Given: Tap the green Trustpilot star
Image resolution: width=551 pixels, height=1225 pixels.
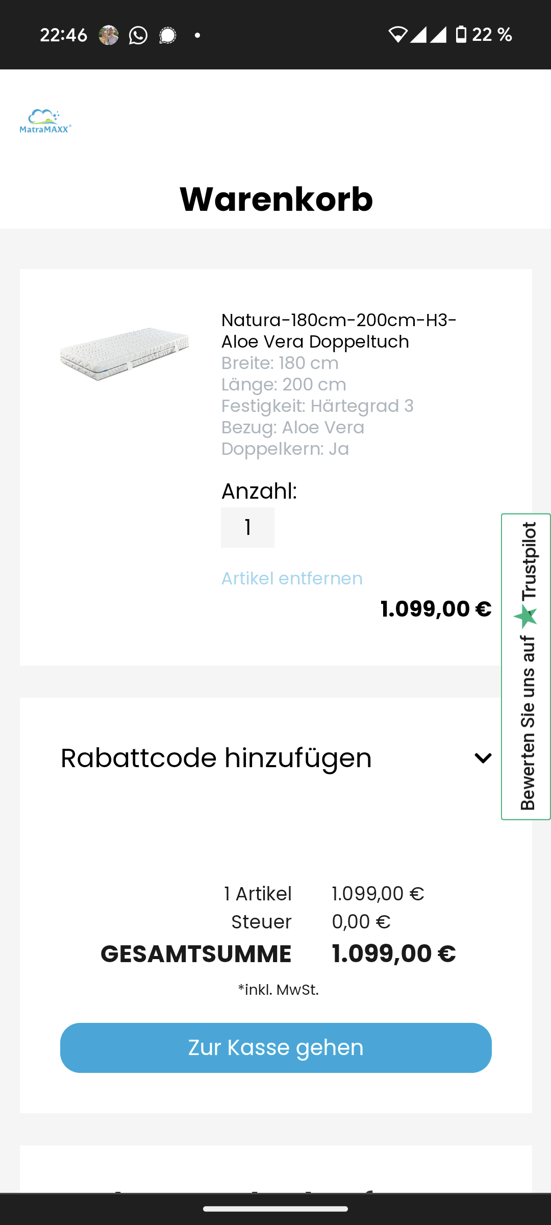Looking at the screenshot, I should click(x=526, y=617).
